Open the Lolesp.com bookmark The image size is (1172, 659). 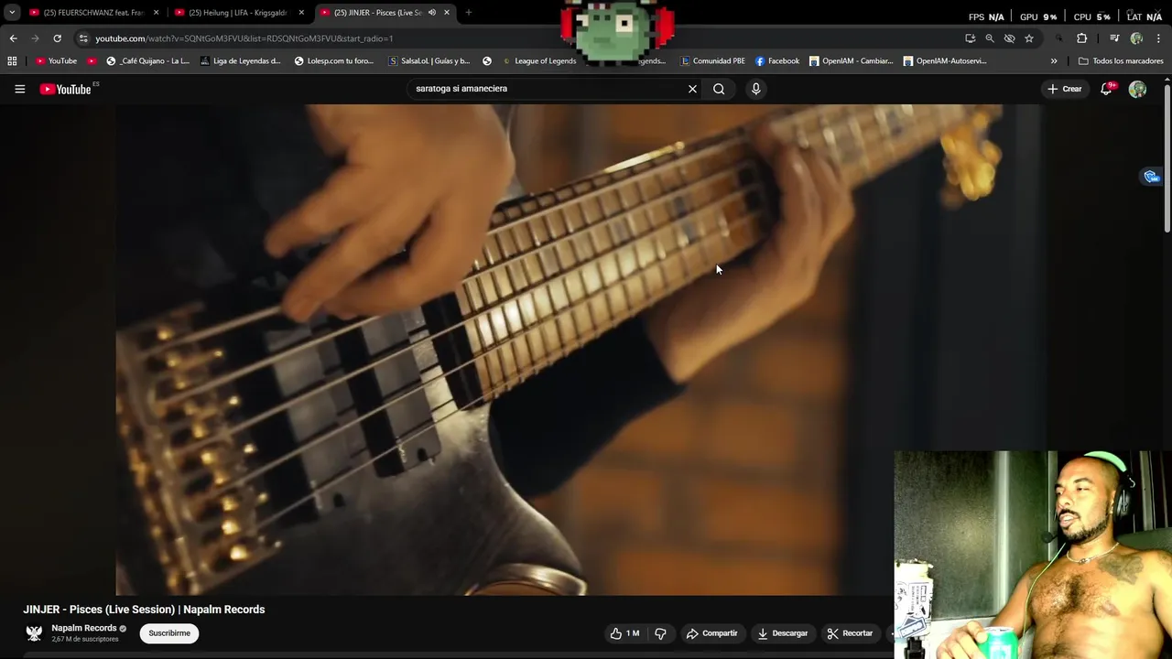(x=334, y=61)
